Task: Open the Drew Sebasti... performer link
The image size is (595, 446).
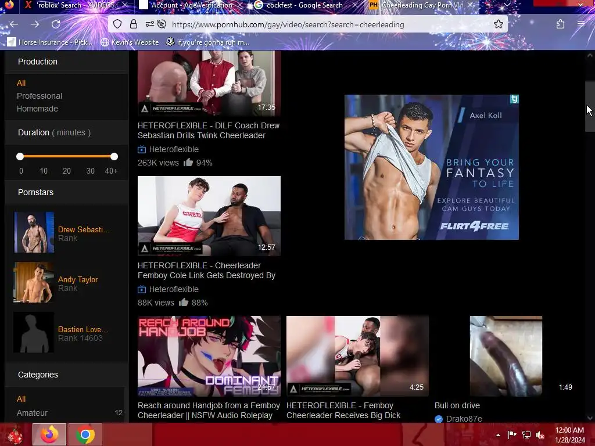Action: [84, 229]
